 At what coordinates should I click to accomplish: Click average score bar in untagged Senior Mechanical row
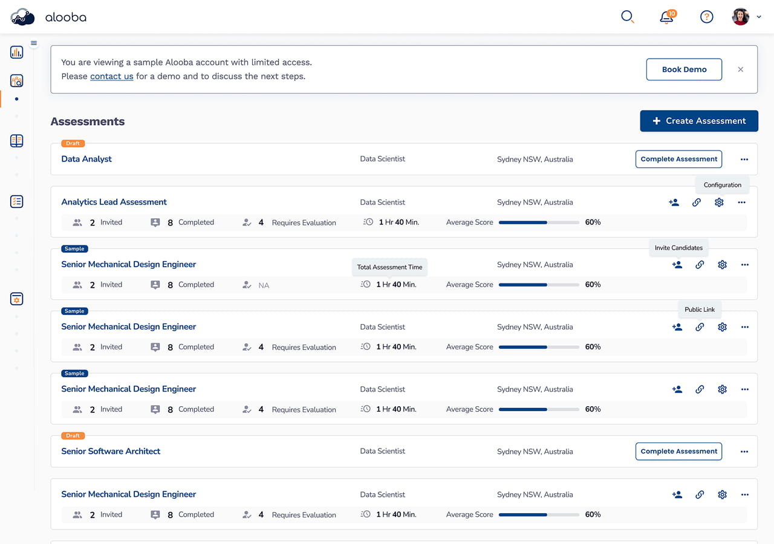click(x=539, y=514)
